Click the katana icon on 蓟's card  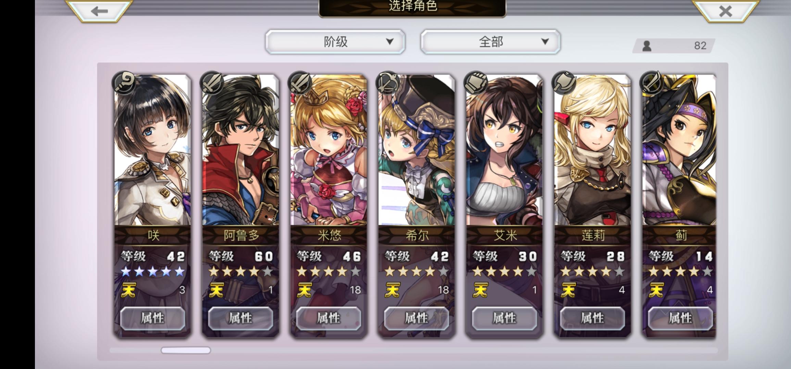[652, 83]
